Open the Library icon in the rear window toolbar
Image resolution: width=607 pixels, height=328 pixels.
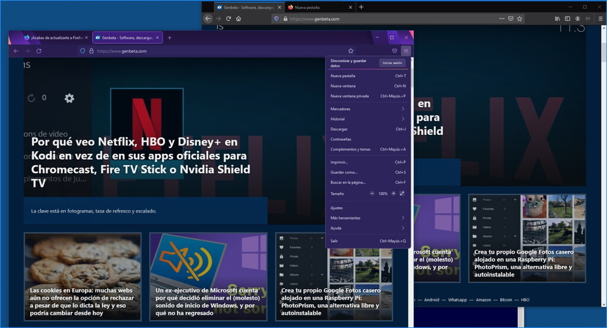coord(557,18)
